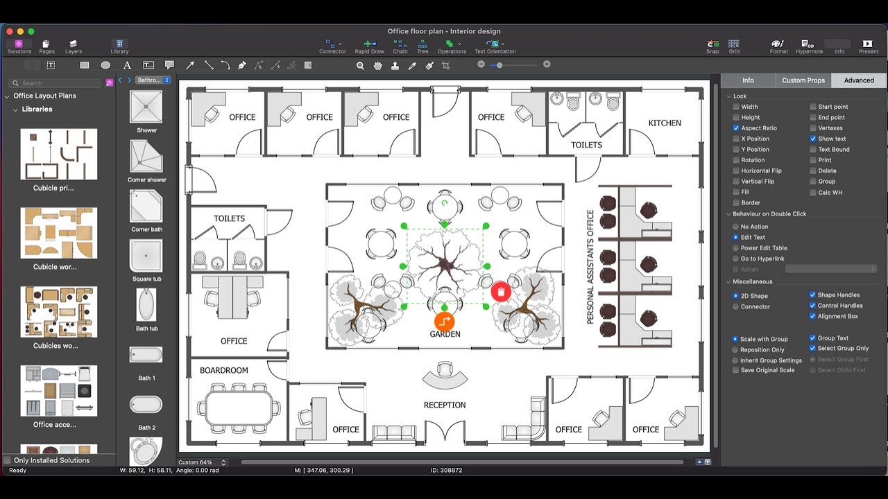
Task: Check the X Position lock
Action: [x=736, y=139]
